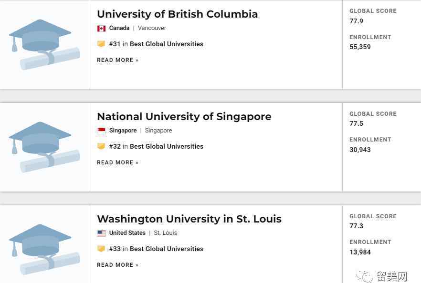
Task: Click the Vancouver city label
Action: tap(152, 28)
